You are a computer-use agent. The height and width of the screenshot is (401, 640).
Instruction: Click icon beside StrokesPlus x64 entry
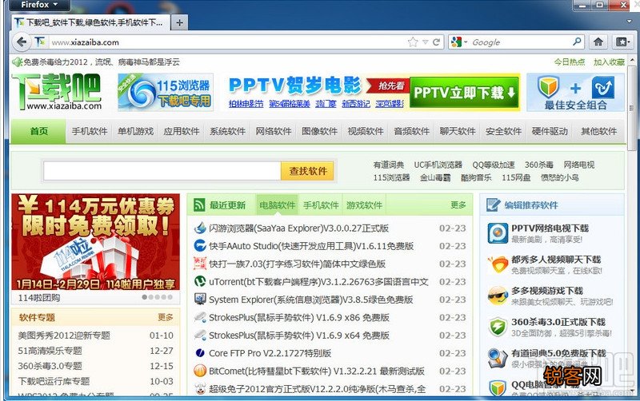[199, 335]
